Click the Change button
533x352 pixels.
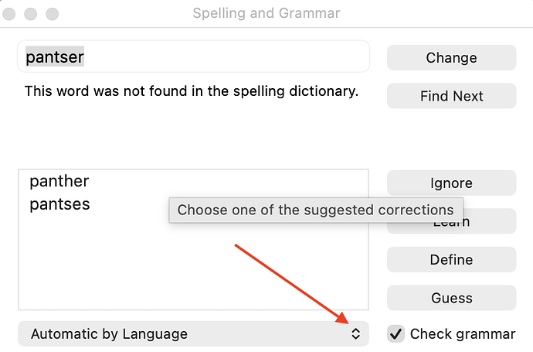[x=451, y=57]
